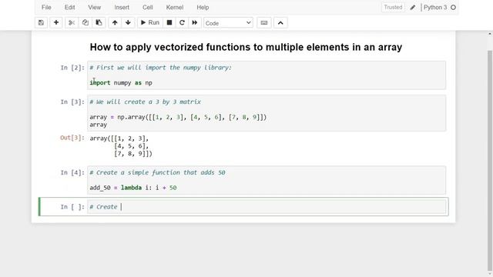
Task: Click the np.array 3 by 3 matrix cell
Action: (x=267, y=113)
